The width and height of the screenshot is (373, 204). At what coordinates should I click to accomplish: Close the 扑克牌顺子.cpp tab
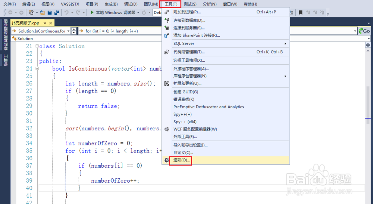(x=50, y=23)
